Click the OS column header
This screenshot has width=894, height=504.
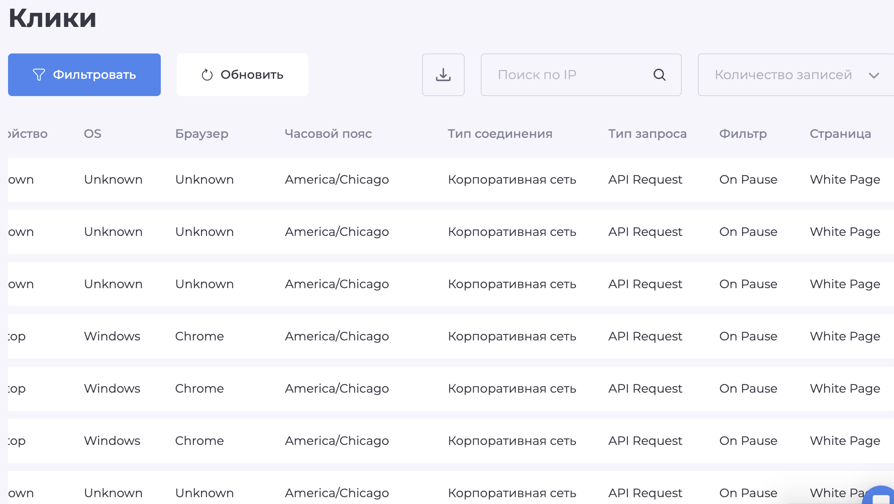coord(92,134)
